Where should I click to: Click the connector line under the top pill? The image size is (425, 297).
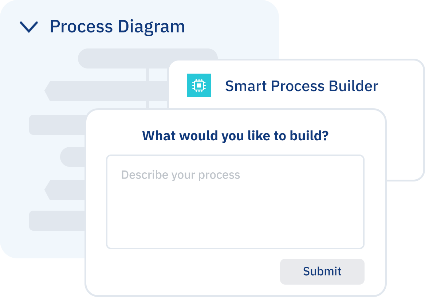click(x=148, y=74)
